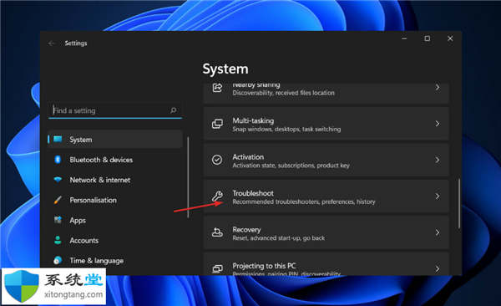Viewport: 501px width, 306px height.
Task: Open the Troubleshoot settings row
Action: (x=326, y=196)
